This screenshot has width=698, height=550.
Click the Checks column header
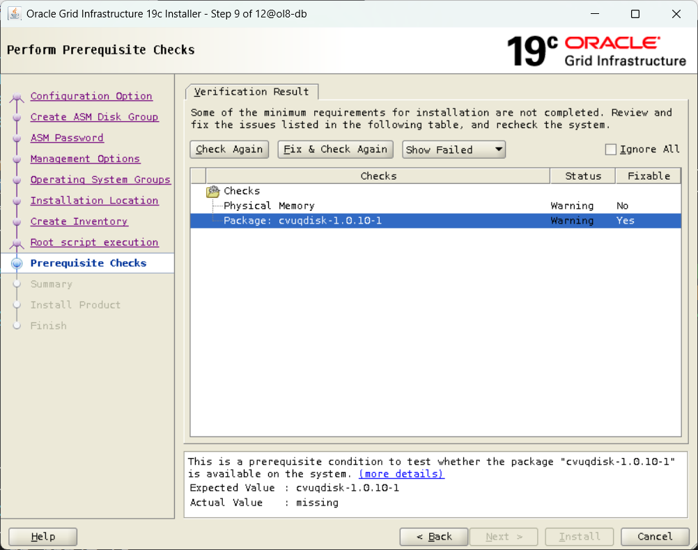pyautogui.click(x=378, y=176)
